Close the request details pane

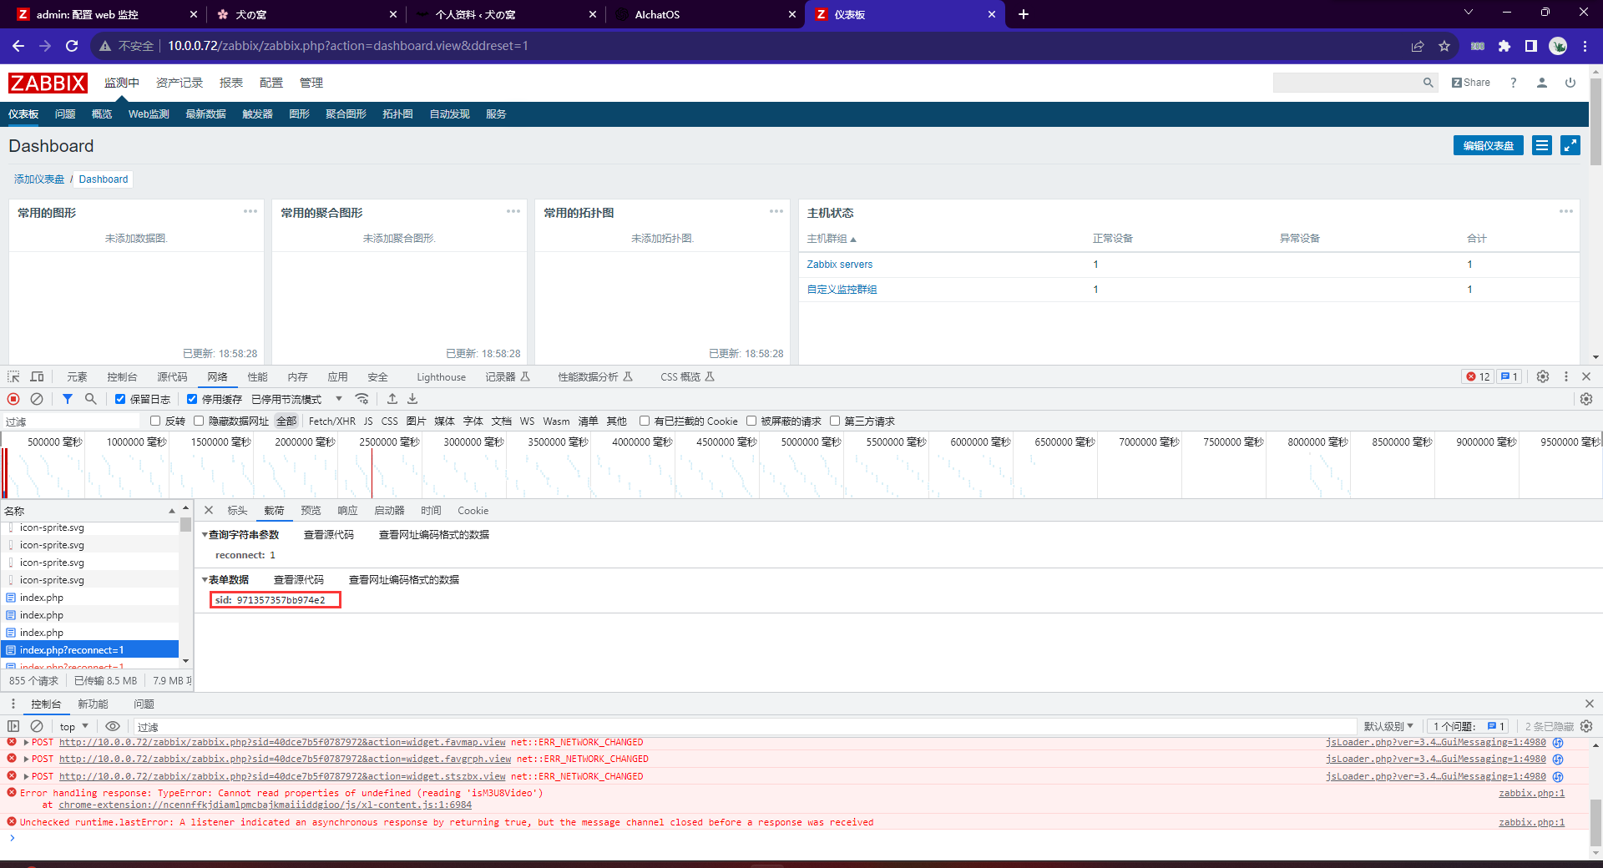[x=209, y=510]
